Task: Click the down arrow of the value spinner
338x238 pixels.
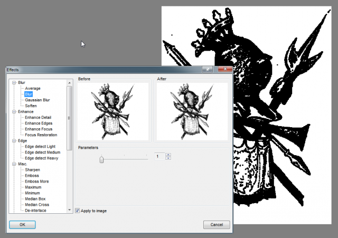Action: [168, 158]
